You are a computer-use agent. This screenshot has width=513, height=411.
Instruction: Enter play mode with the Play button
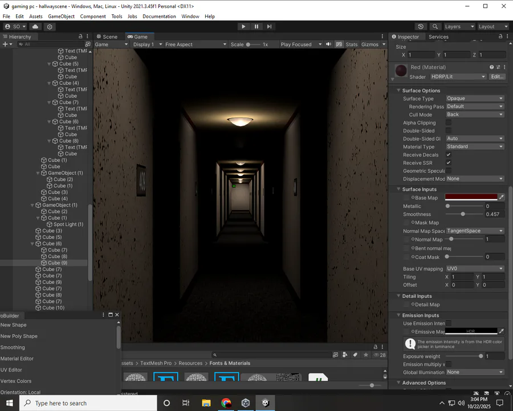point(243,27)
